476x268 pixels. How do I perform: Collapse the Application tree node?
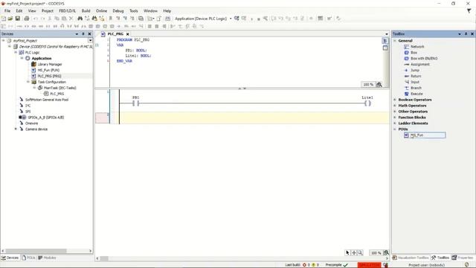click(x=22, y=58)
